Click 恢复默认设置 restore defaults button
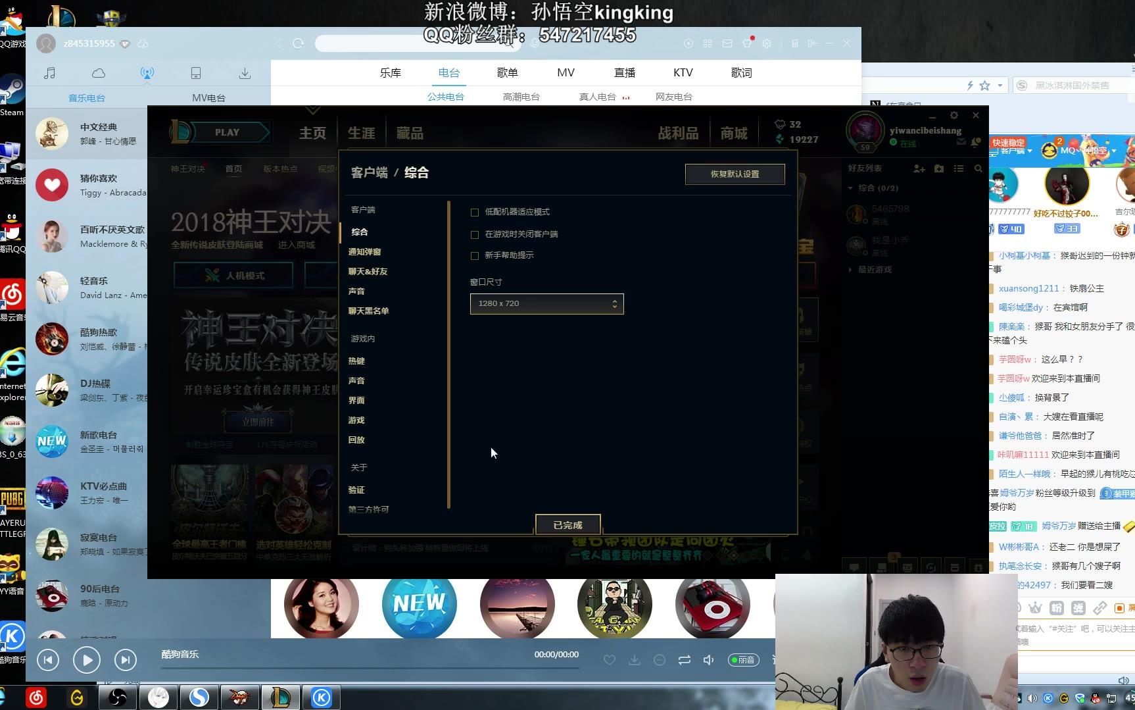The image size is (1135, 710). coord(735,174)
